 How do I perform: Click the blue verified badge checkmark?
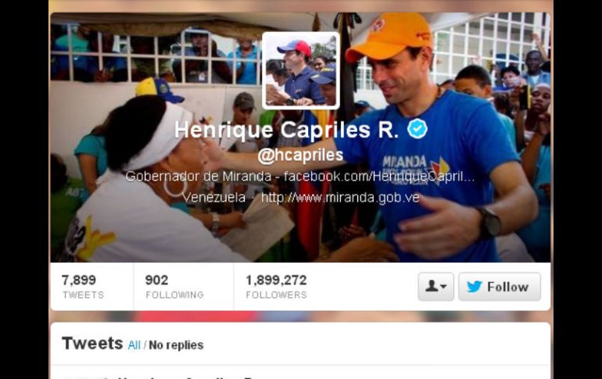[x=417, y=129]
